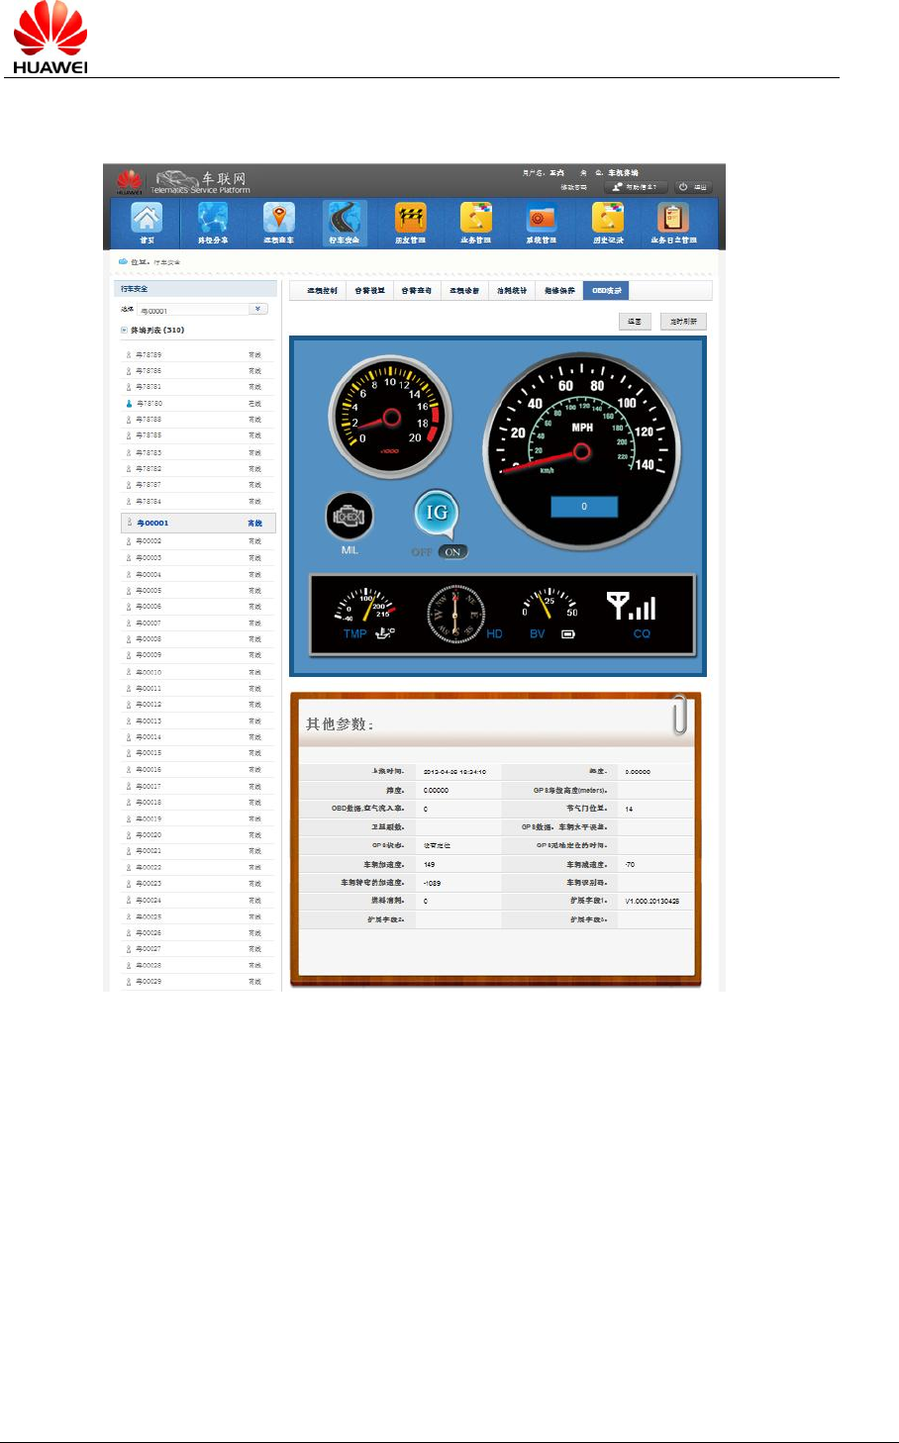Click the -70 deceleration value
Image resolution: width=899 pixels, height=1443 pixels.
click(630, 865)
